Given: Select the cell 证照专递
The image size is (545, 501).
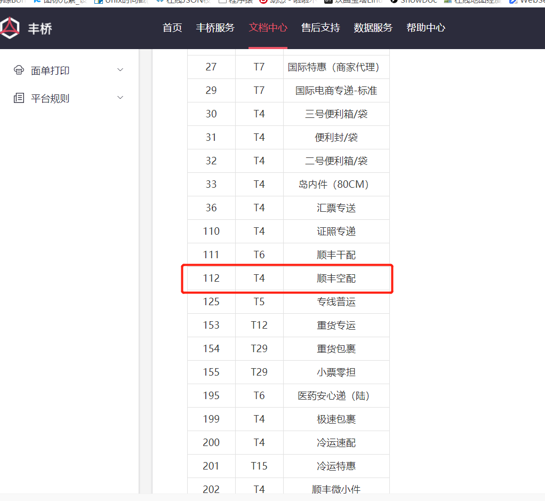Looking at the screenshot, I should (336, 231).
